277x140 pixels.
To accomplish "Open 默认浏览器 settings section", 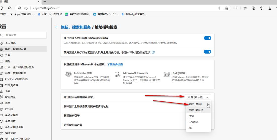I will tap(23, 85).
